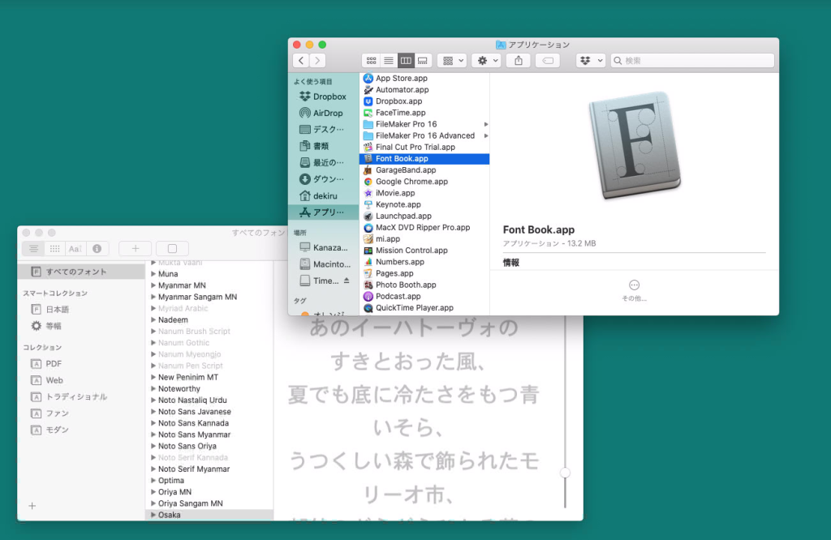The width and height of the screenshot is (831, 540).
Task: Click the Finder back arrow
Action: click(x=301, y=61)
